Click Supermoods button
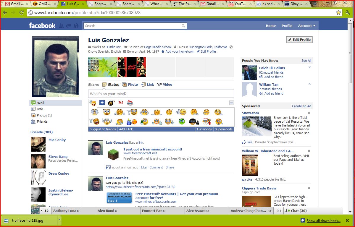 (x=224, y=129)
